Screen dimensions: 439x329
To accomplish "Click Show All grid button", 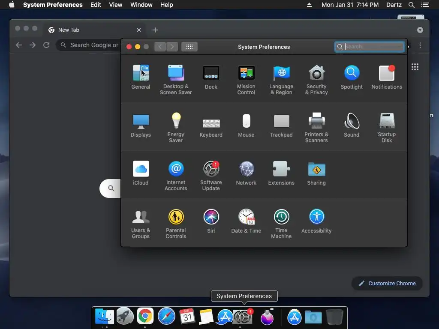I will tap(189, 47).
